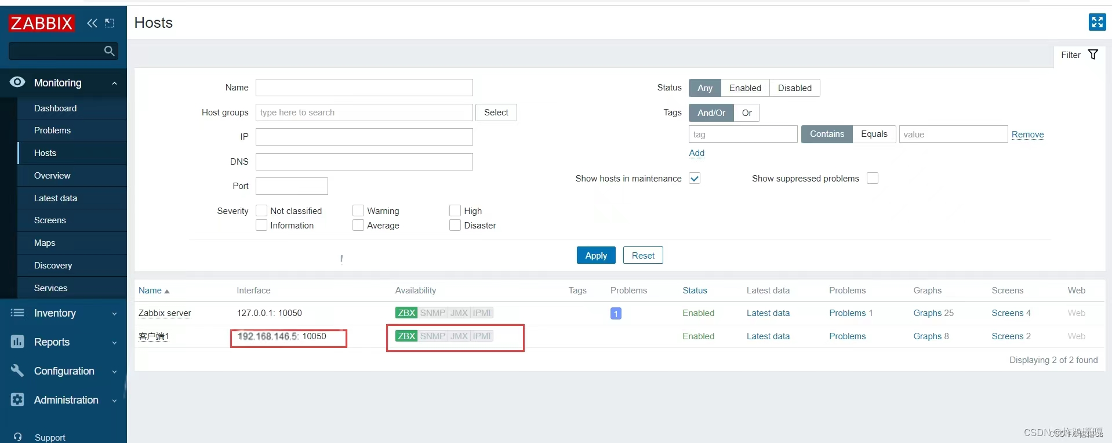Collapse the sidebar with double-chevron icon

point(92,23)
